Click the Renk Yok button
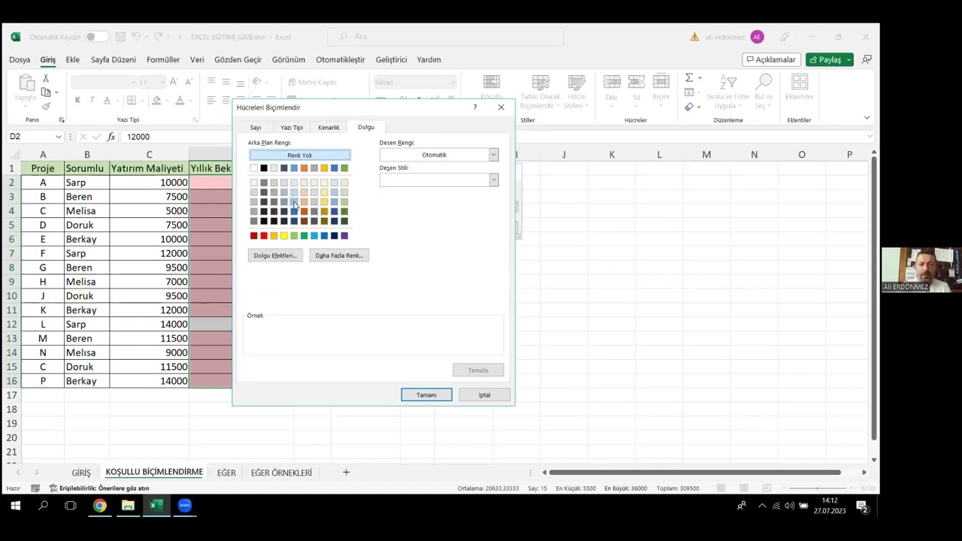This screenshot has height=541, width=962. [300, 155]
